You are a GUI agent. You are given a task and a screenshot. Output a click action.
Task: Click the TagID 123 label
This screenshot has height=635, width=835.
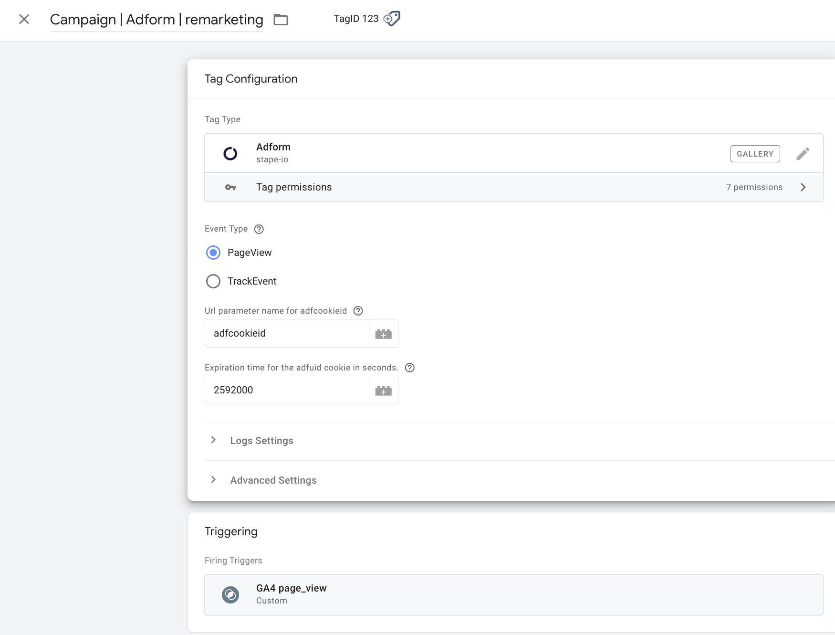tap(356, 19)
